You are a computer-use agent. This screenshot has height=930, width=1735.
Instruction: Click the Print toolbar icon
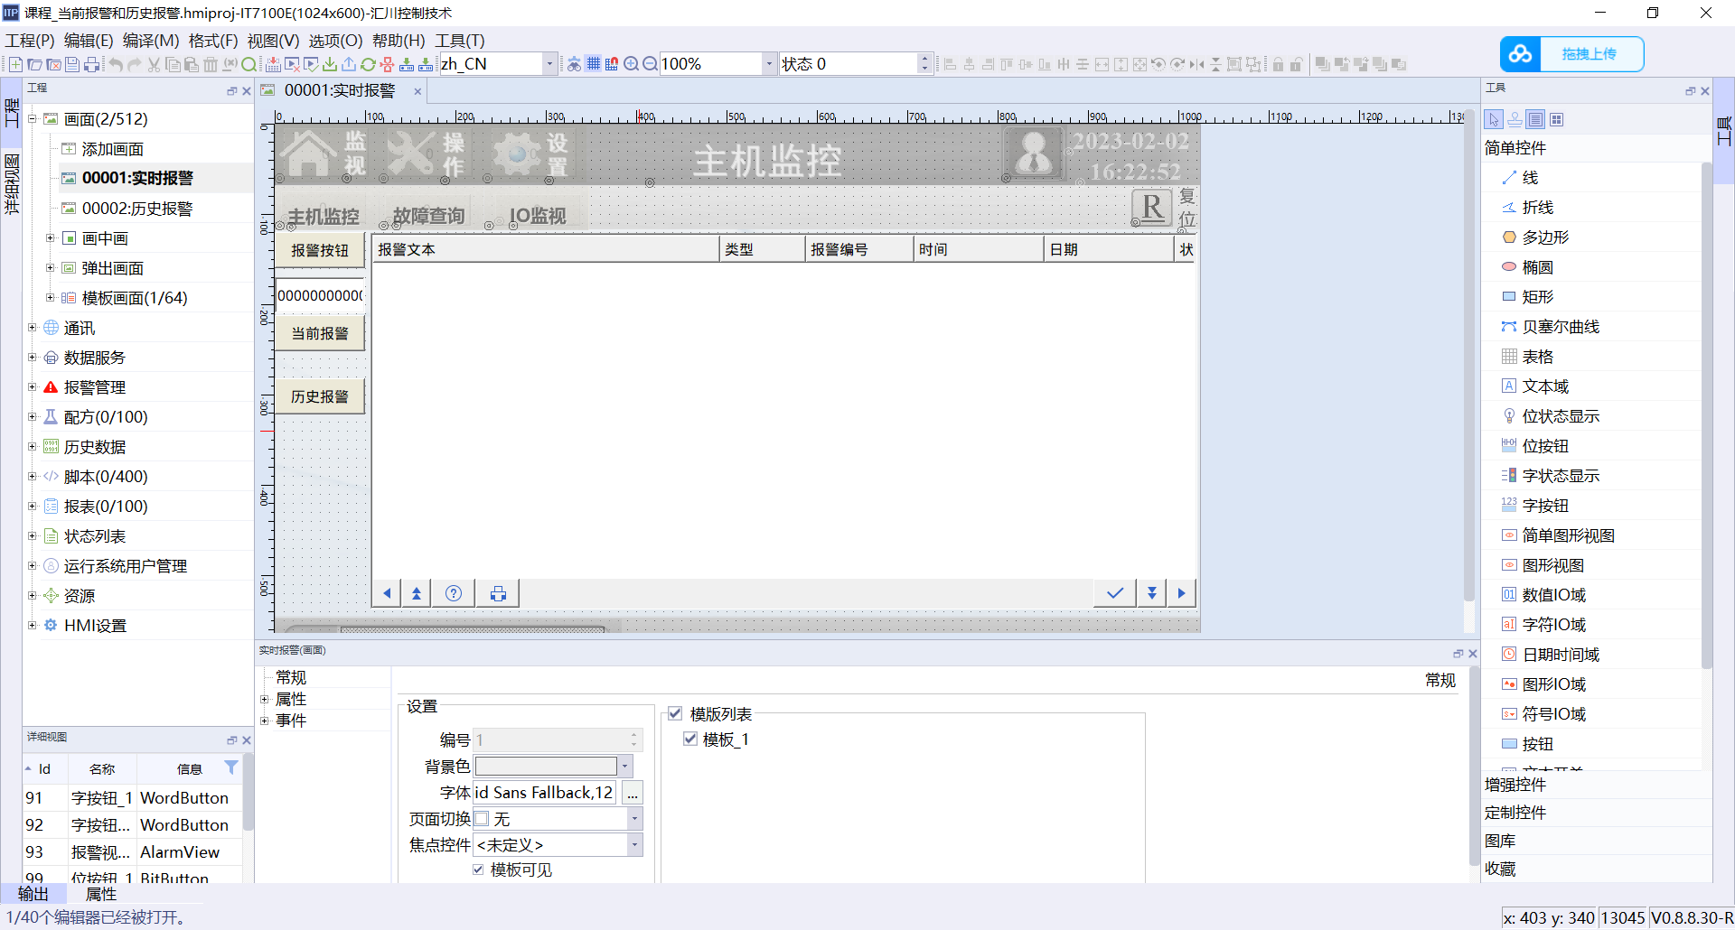[x=91, y=64]
